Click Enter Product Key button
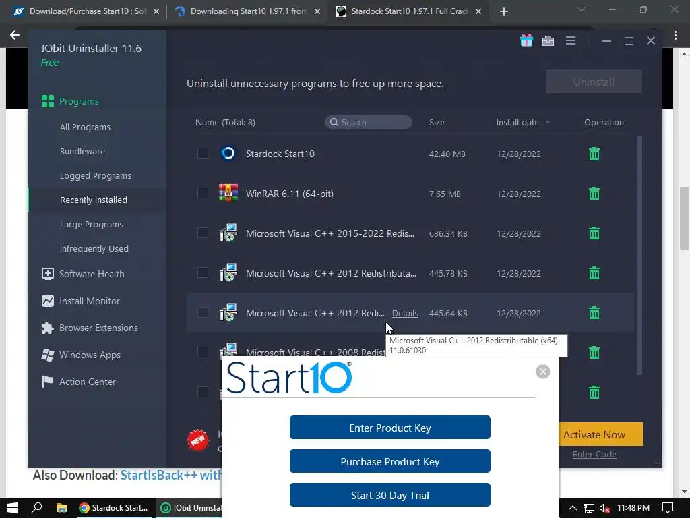This screenshot has height=518, width=690. [x=390, y=427]
